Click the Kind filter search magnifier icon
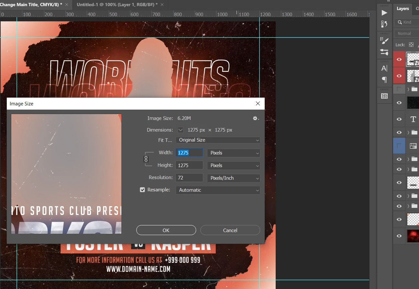 coord(400,22)
